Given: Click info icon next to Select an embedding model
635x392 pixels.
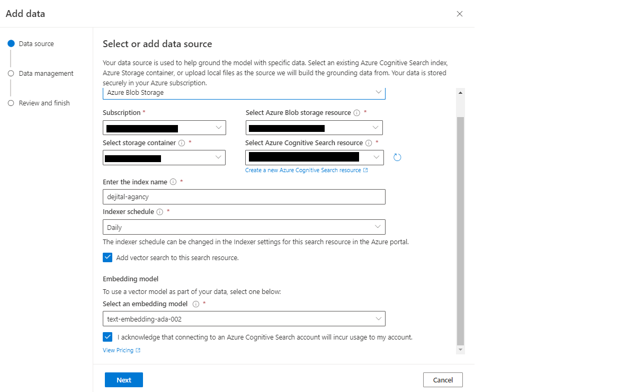Looking at the screenshot, I should [x=196, y=304].
